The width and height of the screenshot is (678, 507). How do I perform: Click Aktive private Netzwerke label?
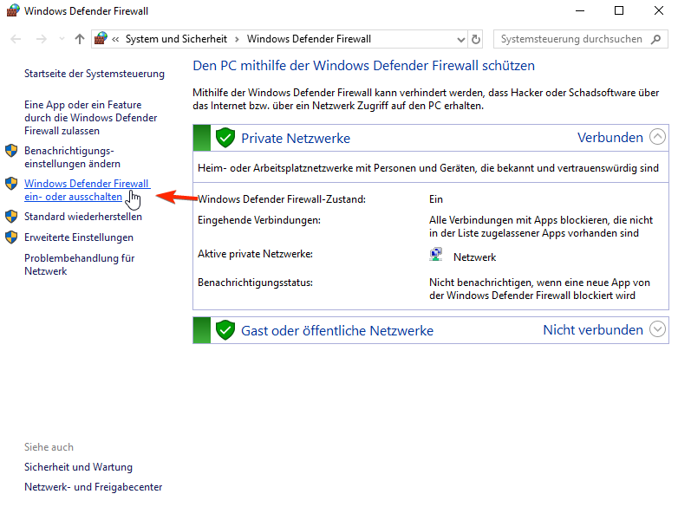tap(255, 254)
